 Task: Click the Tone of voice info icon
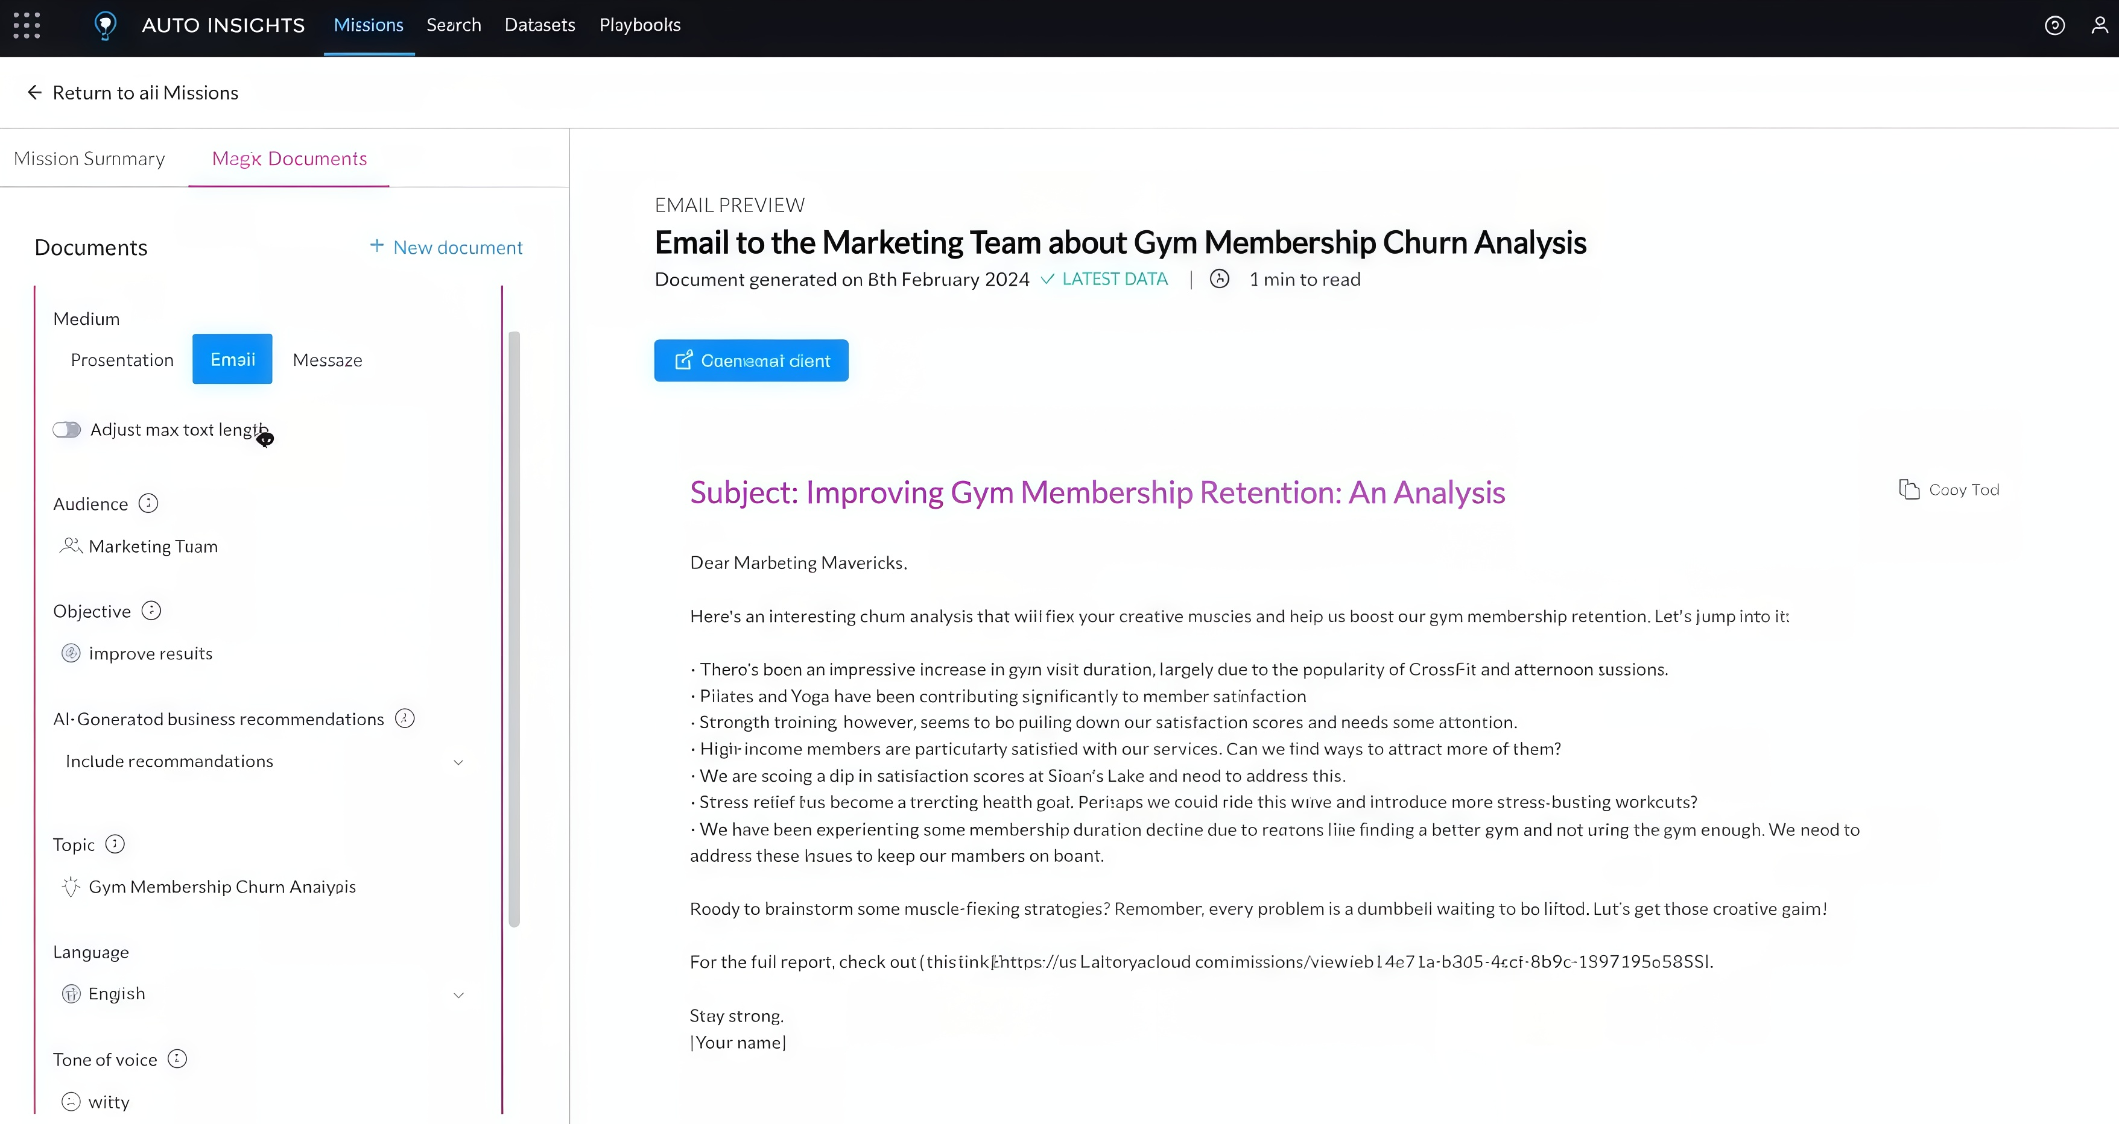pyautogui.click(x=177, y=1059)
